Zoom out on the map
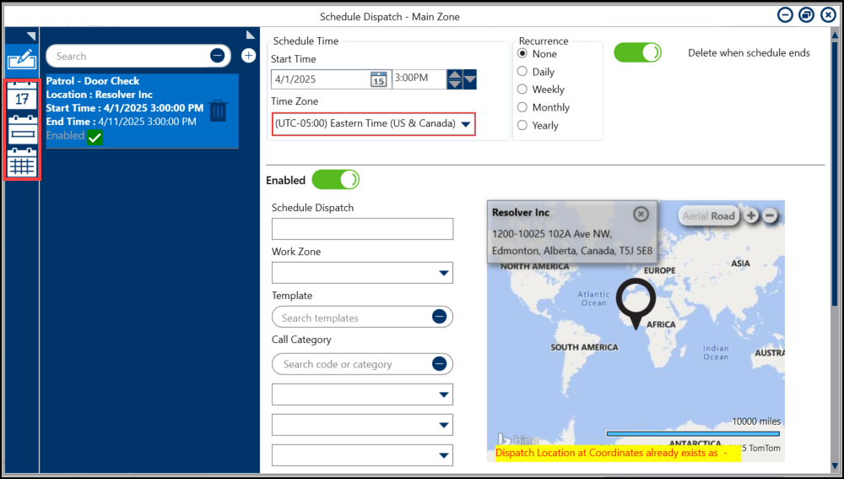The image size is (844, 479). coord(770,215)
